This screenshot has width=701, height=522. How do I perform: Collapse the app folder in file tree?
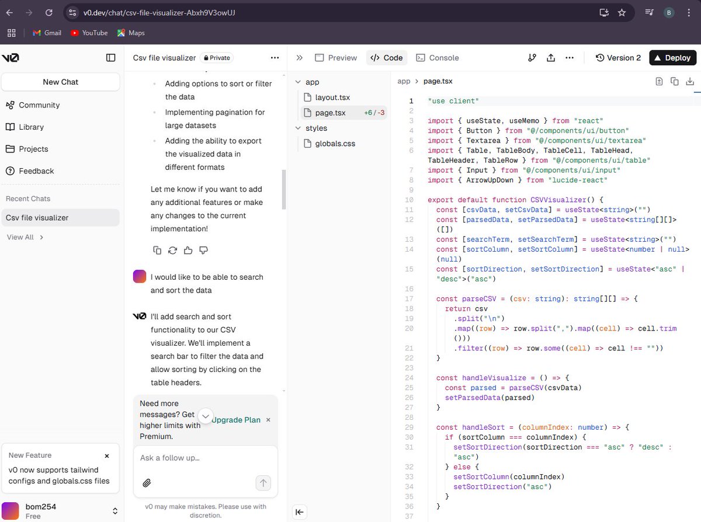(x=299, y=82)
